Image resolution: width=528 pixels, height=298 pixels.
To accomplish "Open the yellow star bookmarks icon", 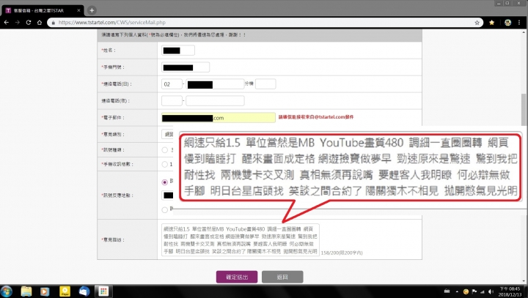I will (x=491, y=23).
